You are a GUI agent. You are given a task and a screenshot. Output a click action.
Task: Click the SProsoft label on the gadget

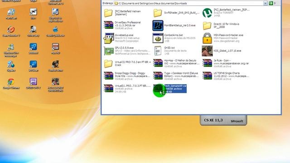tap(237, 121)
